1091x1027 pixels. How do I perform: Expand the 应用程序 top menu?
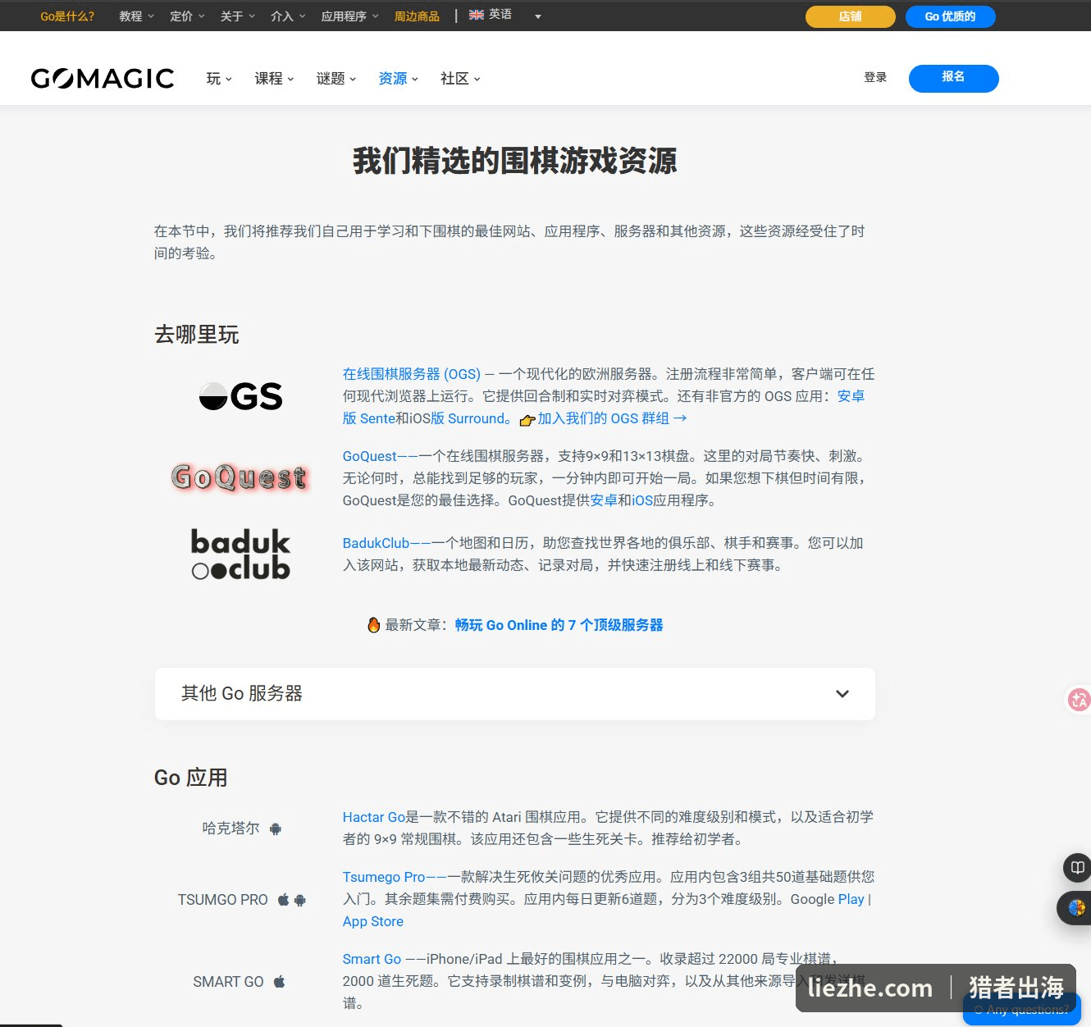(350, 16)
